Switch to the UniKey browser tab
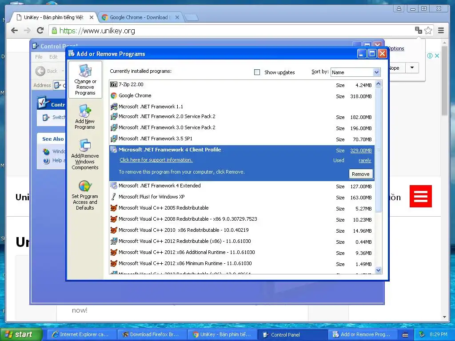 (x=54, y=17)
